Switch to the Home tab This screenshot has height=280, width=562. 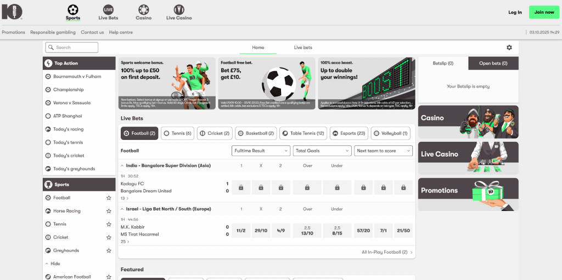(x=258, y=47)
